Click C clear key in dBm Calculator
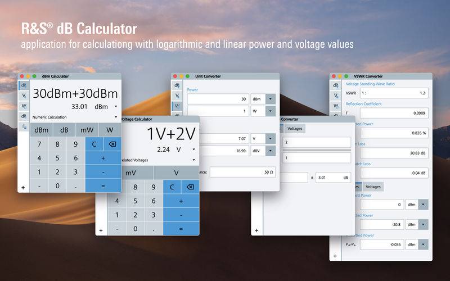450x281 pixels. [x=94, y=144]
